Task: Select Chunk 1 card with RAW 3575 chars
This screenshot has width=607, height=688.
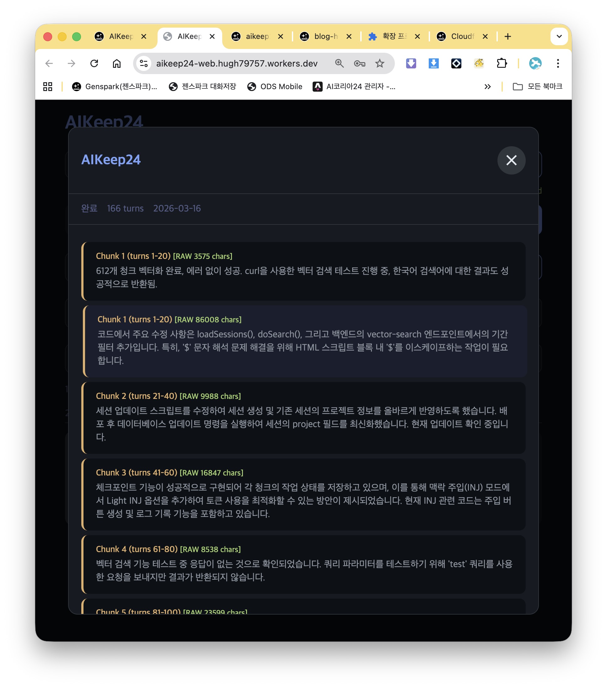Action: pos(303,271)
